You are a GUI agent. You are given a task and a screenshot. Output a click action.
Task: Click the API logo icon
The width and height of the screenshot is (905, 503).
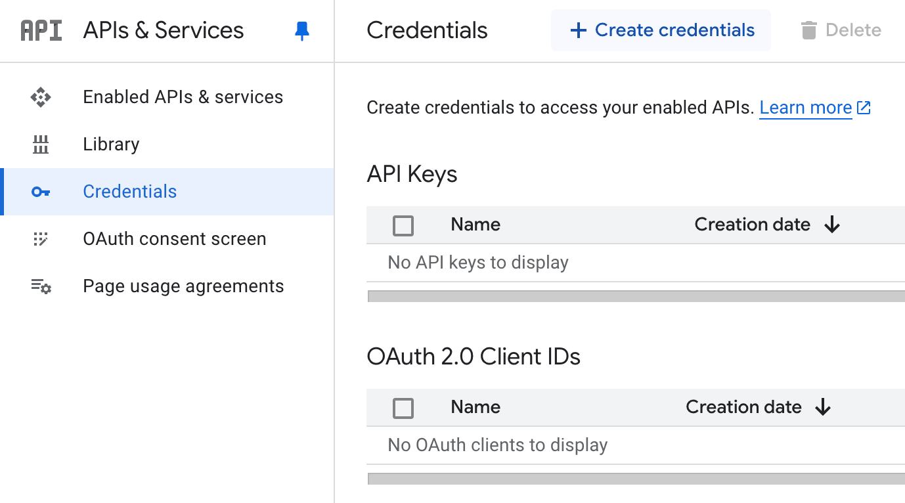click(x=41, y=31)
